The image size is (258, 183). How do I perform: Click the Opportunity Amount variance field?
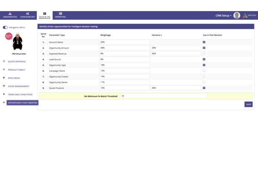[x=176, y=48]
